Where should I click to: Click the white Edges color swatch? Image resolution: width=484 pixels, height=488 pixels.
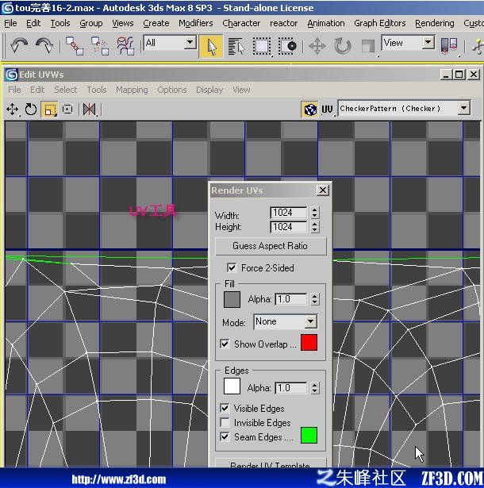coord(232,386)
